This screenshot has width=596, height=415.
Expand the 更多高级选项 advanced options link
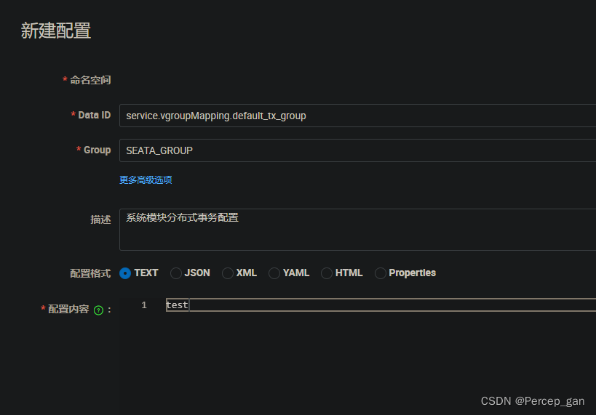(x=146, y=180)
